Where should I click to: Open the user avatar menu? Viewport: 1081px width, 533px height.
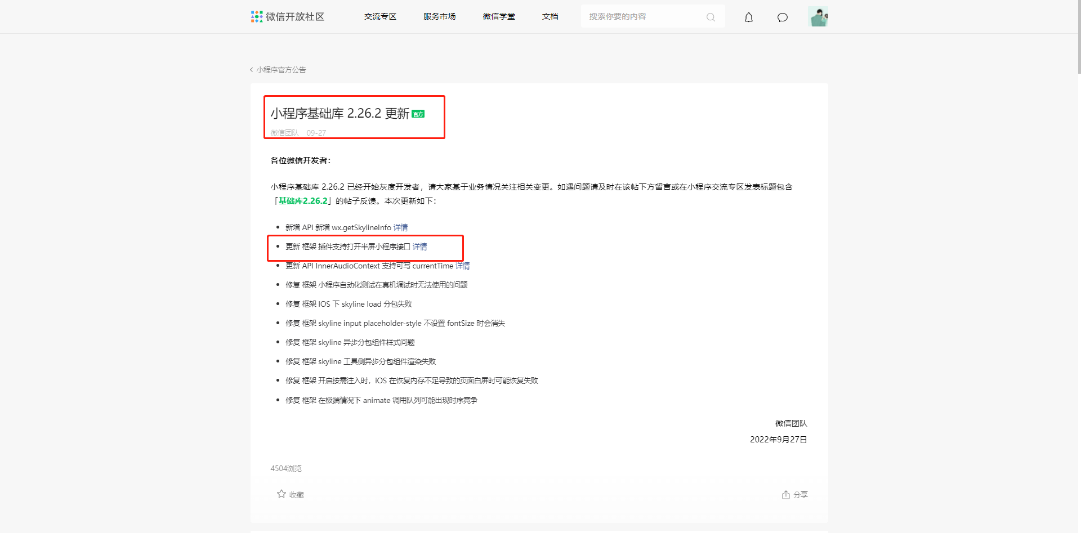(x=818, y=17)
